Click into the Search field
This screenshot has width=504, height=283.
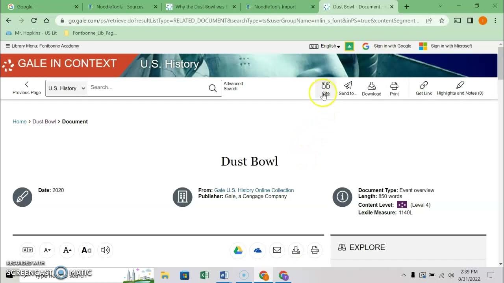pyautogui.click(x=148, y=88)
